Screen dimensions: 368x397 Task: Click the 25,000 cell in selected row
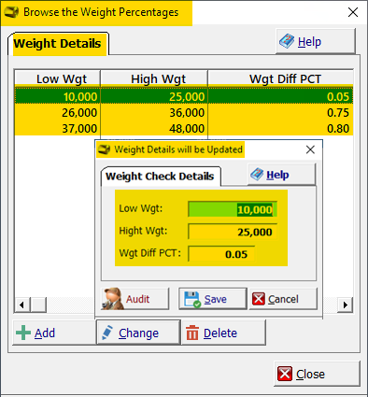(154, 96)
